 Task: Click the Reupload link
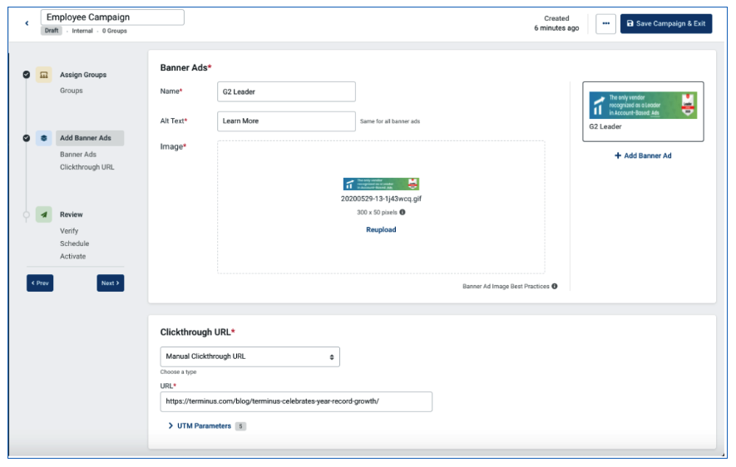pos(381,229)
